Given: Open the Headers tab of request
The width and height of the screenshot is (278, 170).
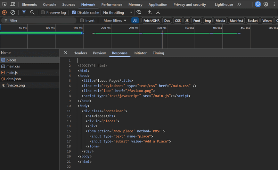Looking at the screenshot, I should [x=80, y=53].
